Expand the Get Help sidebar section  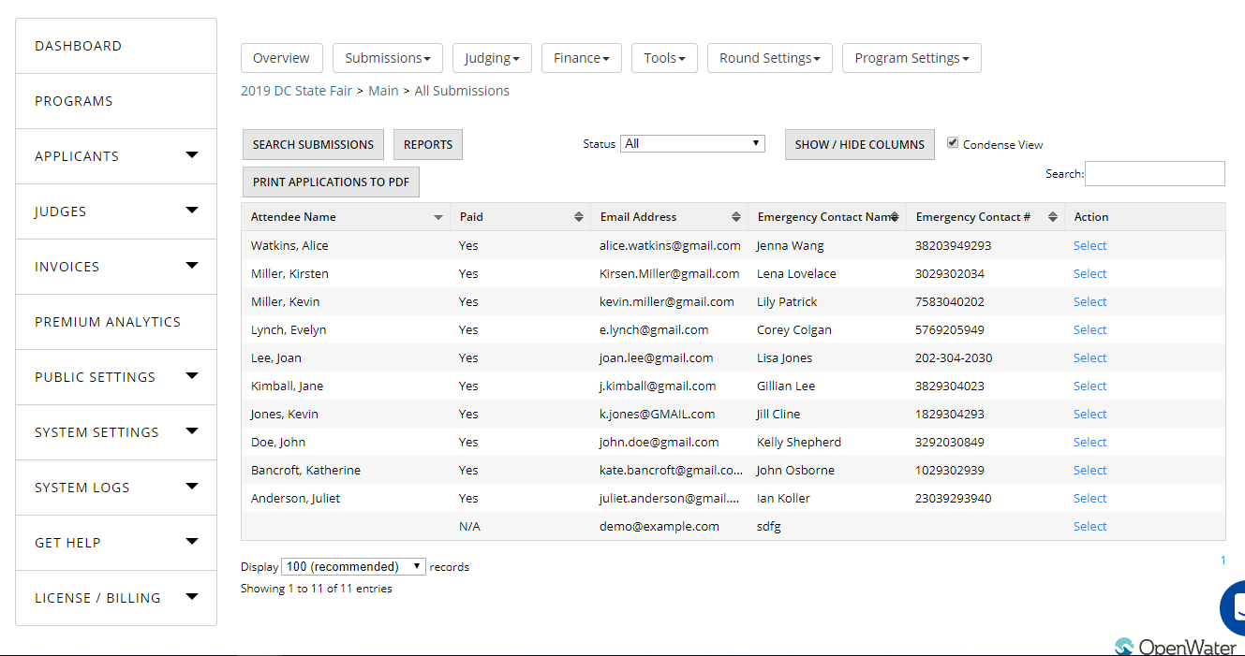tap(192, 542)
